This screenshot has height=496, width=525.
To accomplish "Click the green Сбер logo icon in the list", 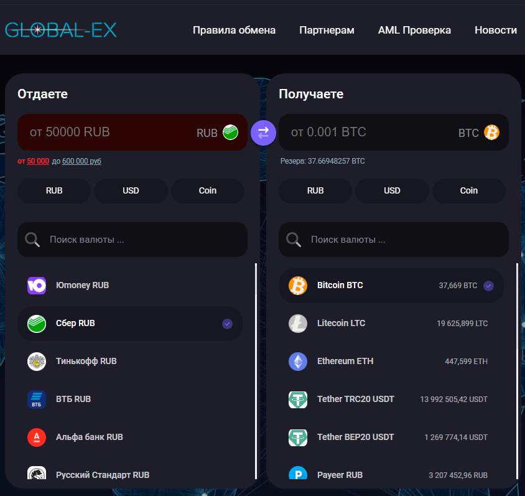I will pos(37,324).
